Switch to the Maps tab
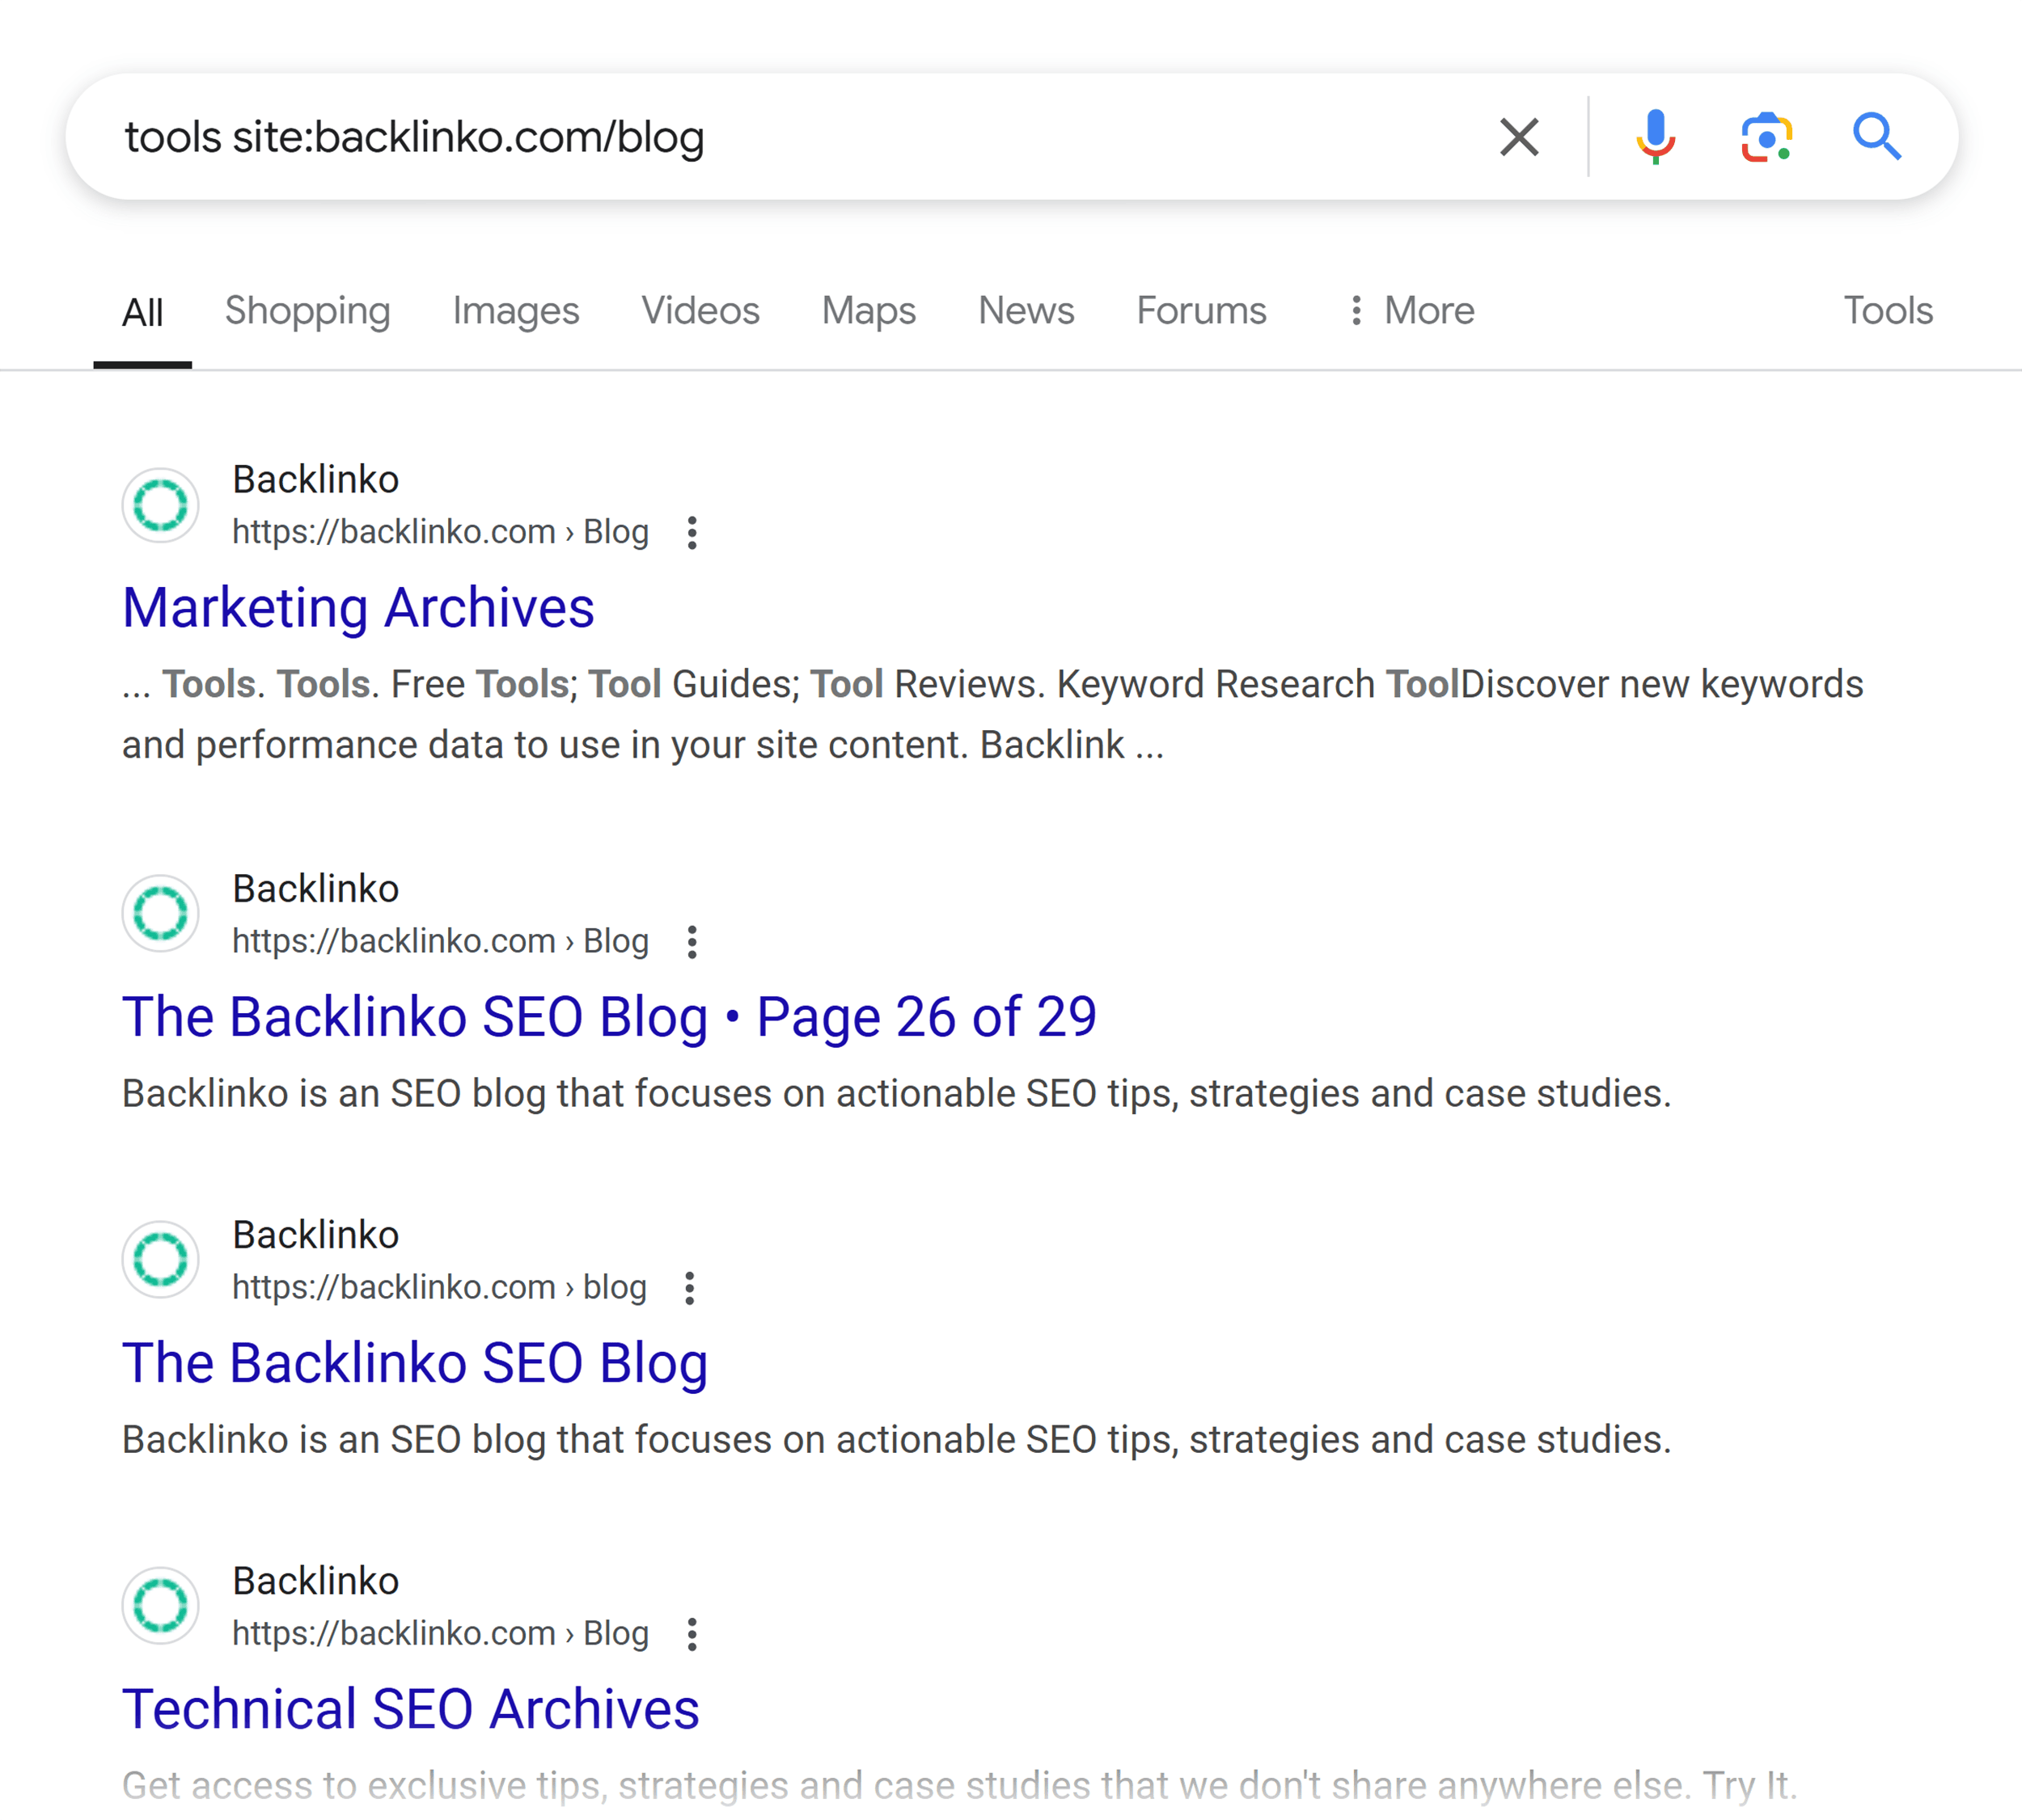The image size is (2022, 1820). click(869, 311)
